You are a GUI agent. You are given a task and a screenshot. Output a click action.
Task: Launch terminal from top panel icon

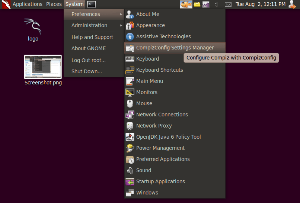click(x=92, y=4)
